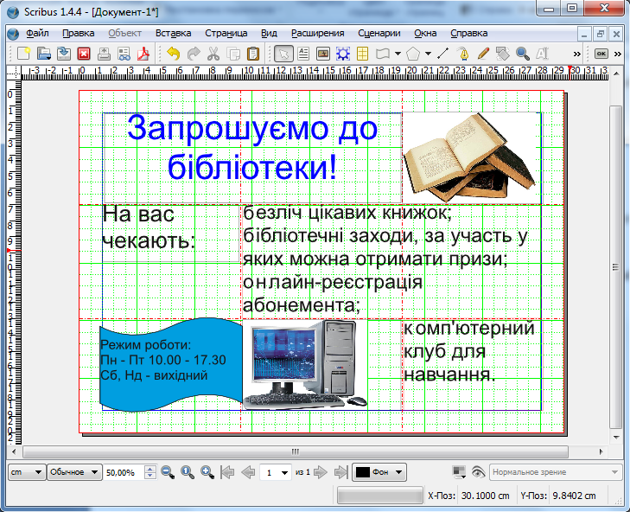Click the Undo arrow icon
This screenshot has height=512, width=630.
coord(174,54)
